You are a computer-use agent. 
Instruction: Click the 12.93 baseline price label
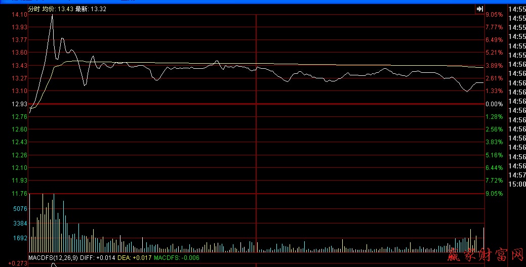(20, 104)
